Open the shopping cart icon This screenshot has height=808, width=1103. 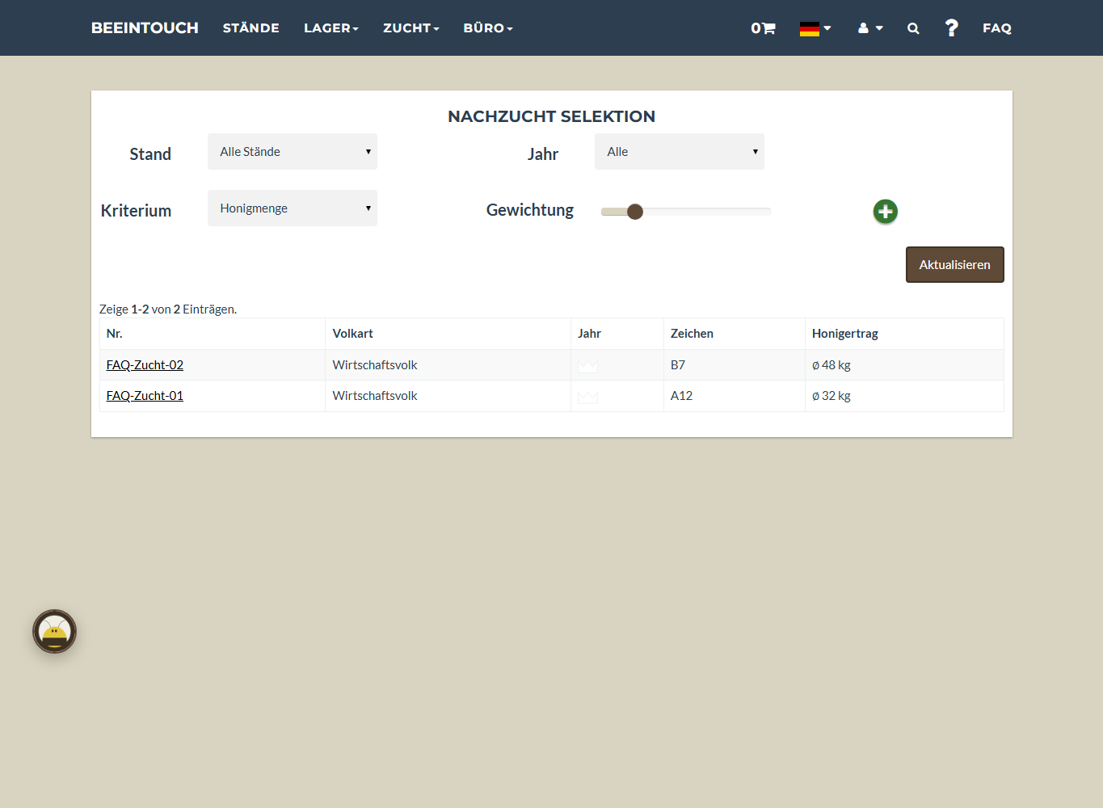click(x=763, y=28)
